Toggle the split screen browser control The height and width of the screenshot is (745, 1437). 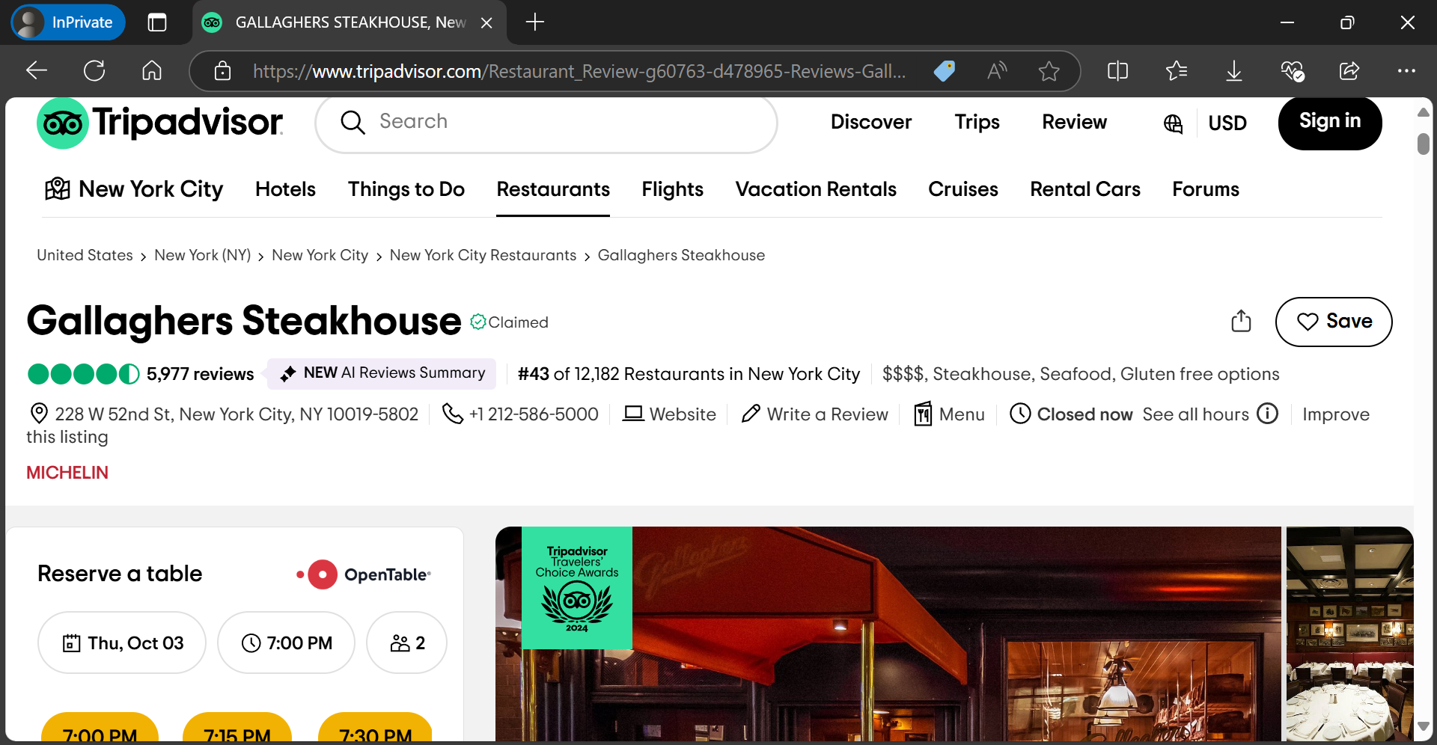click(1117, 71)
